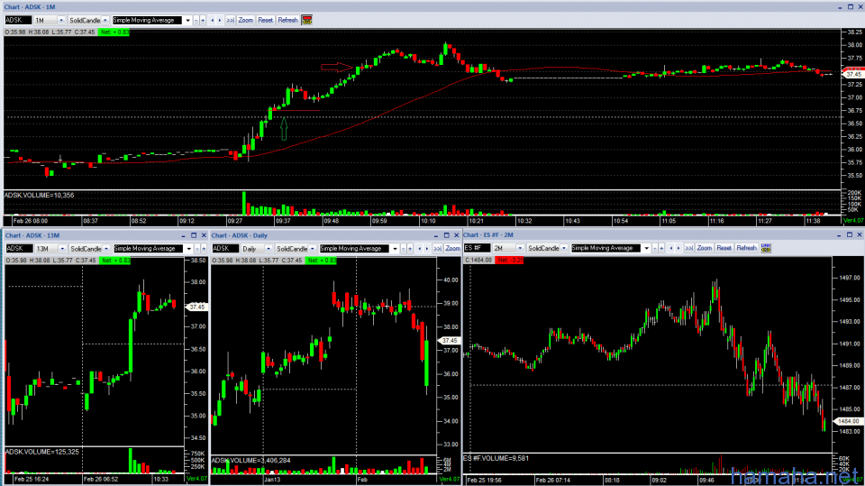Jump to latest bar in ADSK 1M chart
Viewport: 865px width, 486px height.
tap(230, 20)
